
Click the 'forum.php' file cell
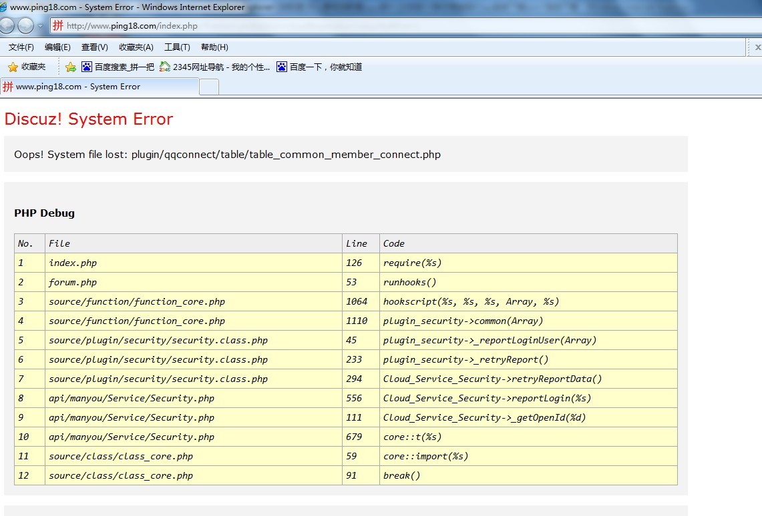point(194,282)
